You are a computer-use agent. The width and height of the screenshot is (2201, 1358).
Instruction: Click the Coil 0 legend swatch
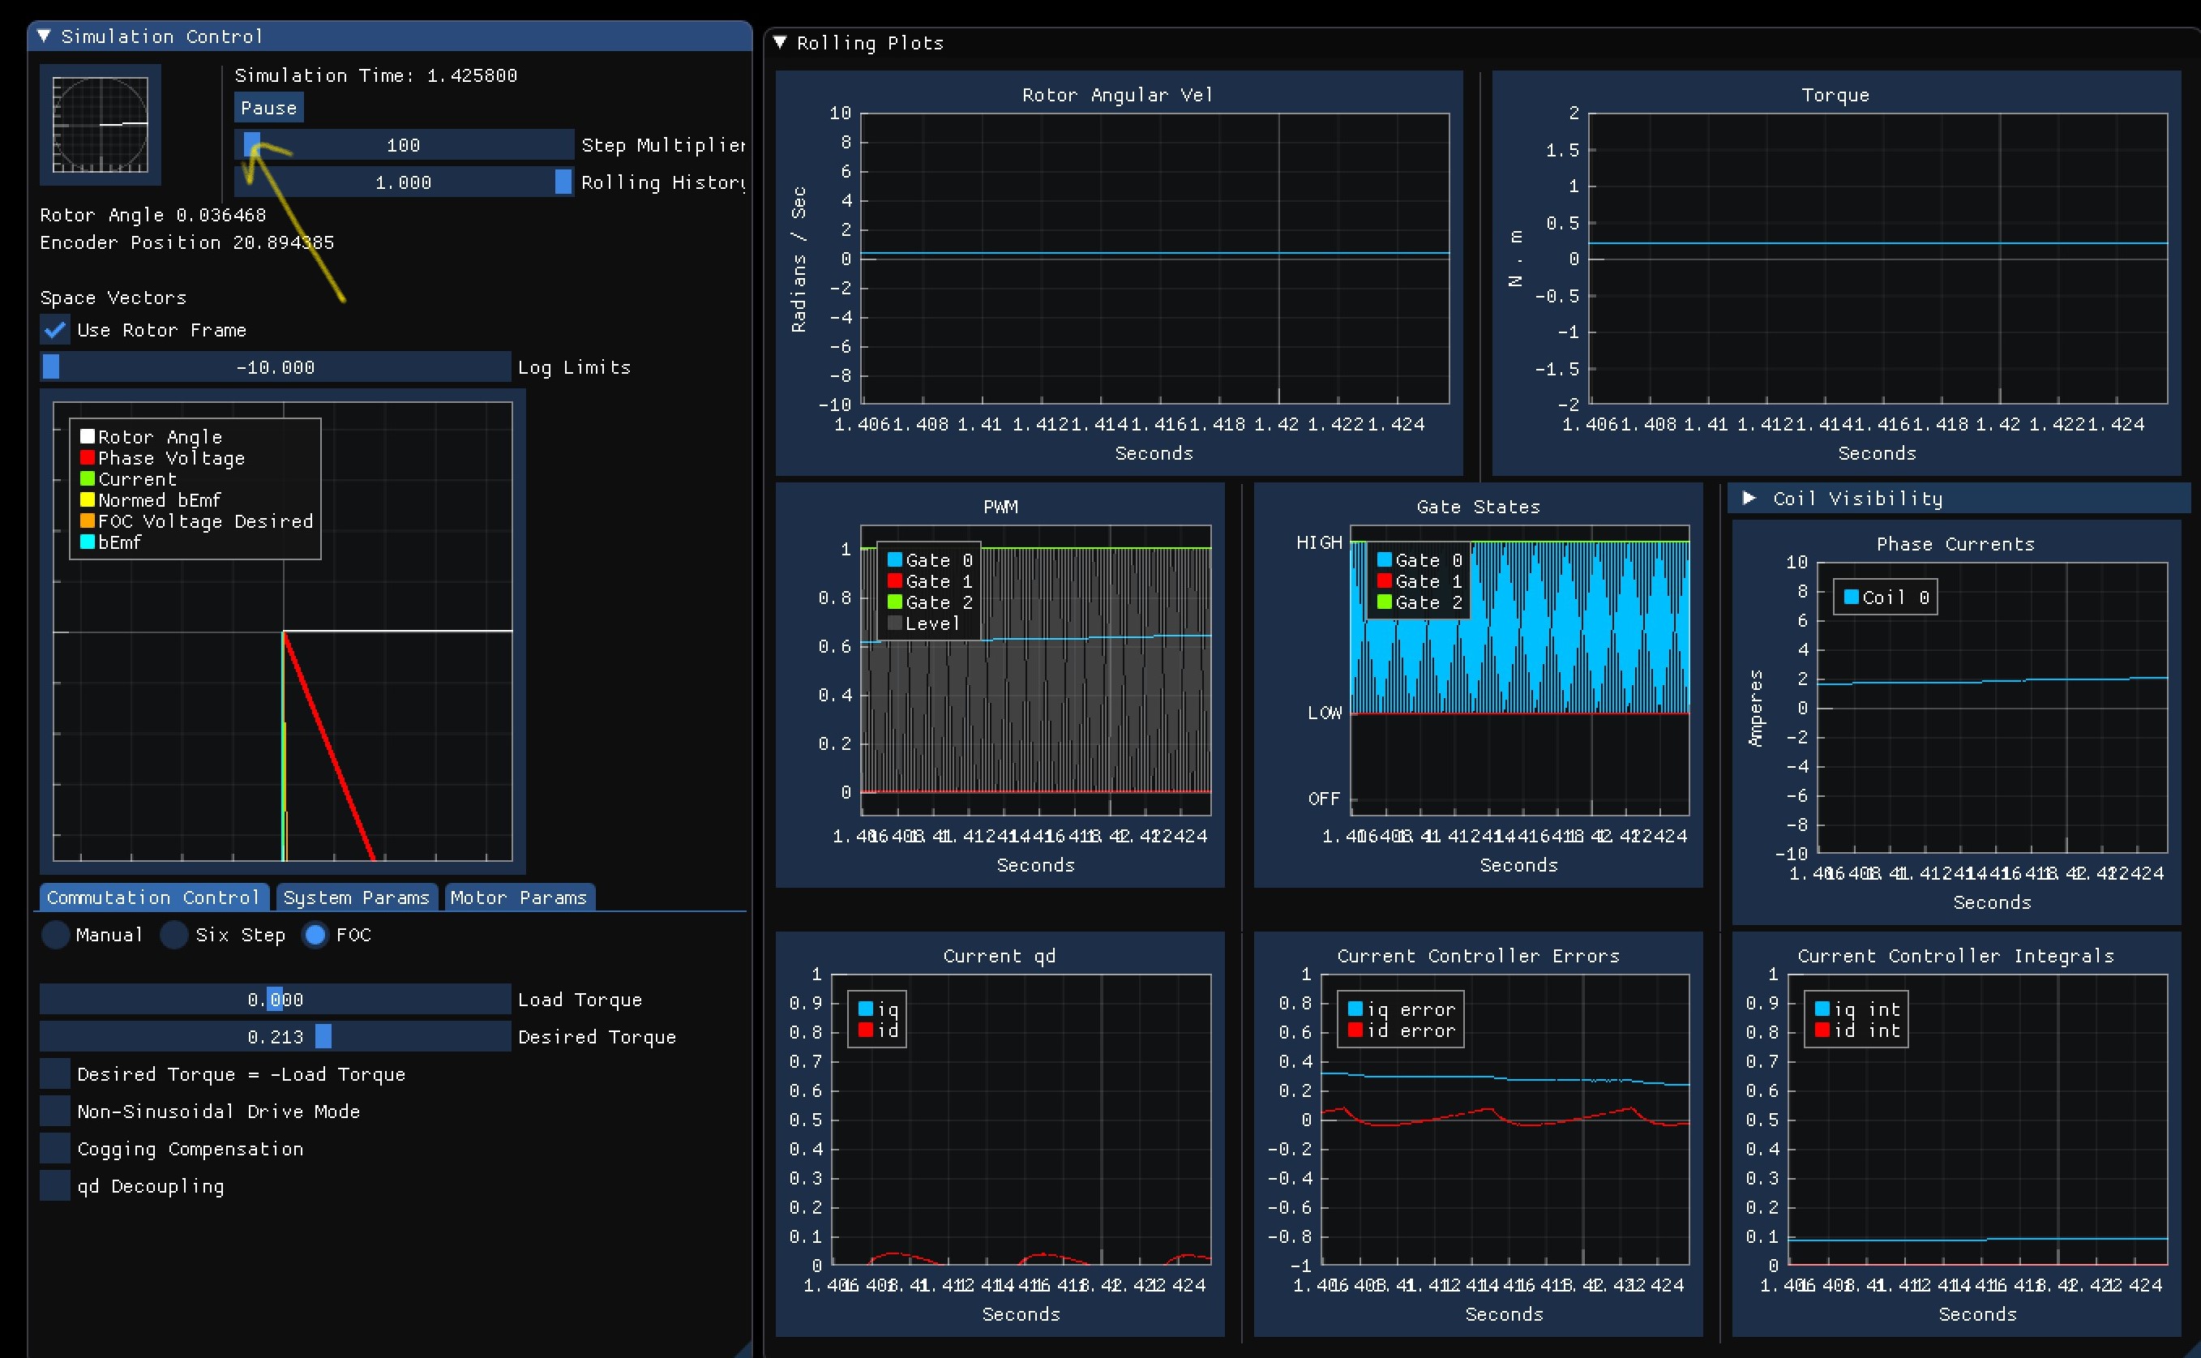pyautogui.click(x=1851, y=598)
